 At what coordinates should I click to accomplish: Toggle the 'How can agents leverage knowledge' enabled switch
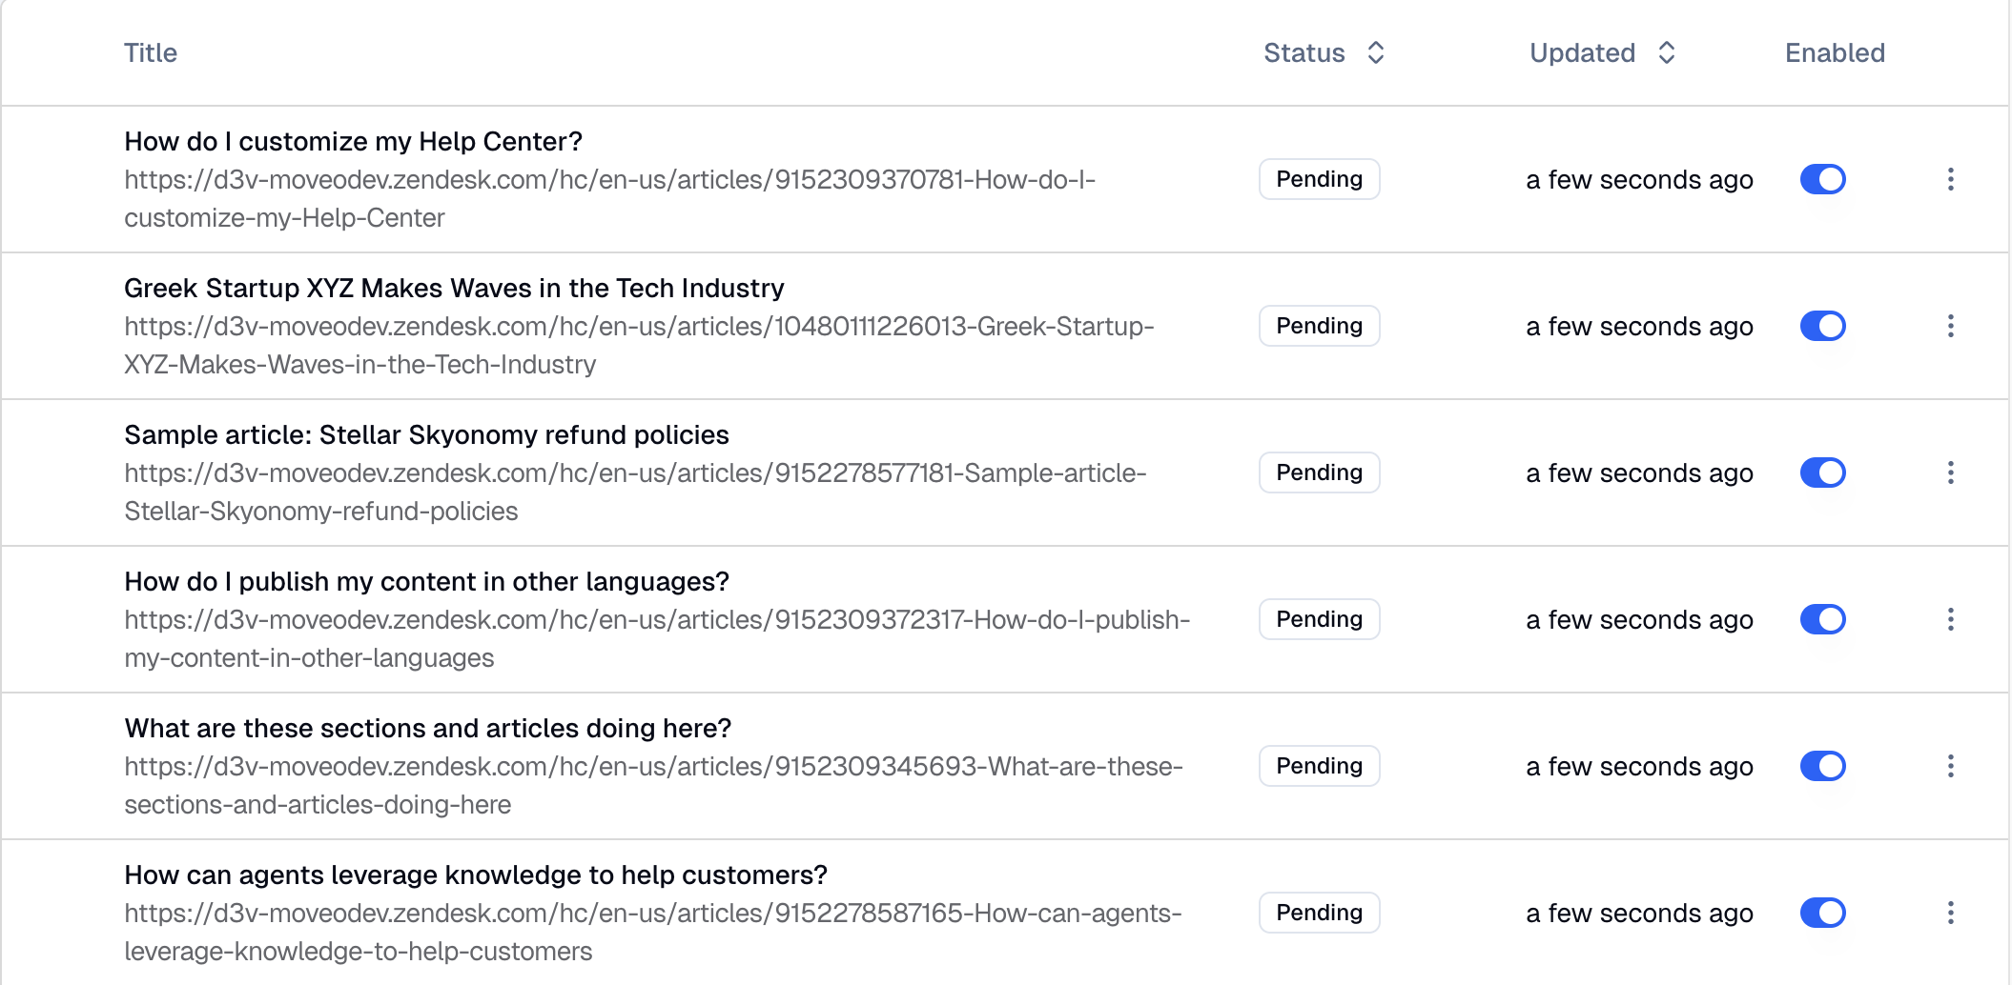[1823, 913]
